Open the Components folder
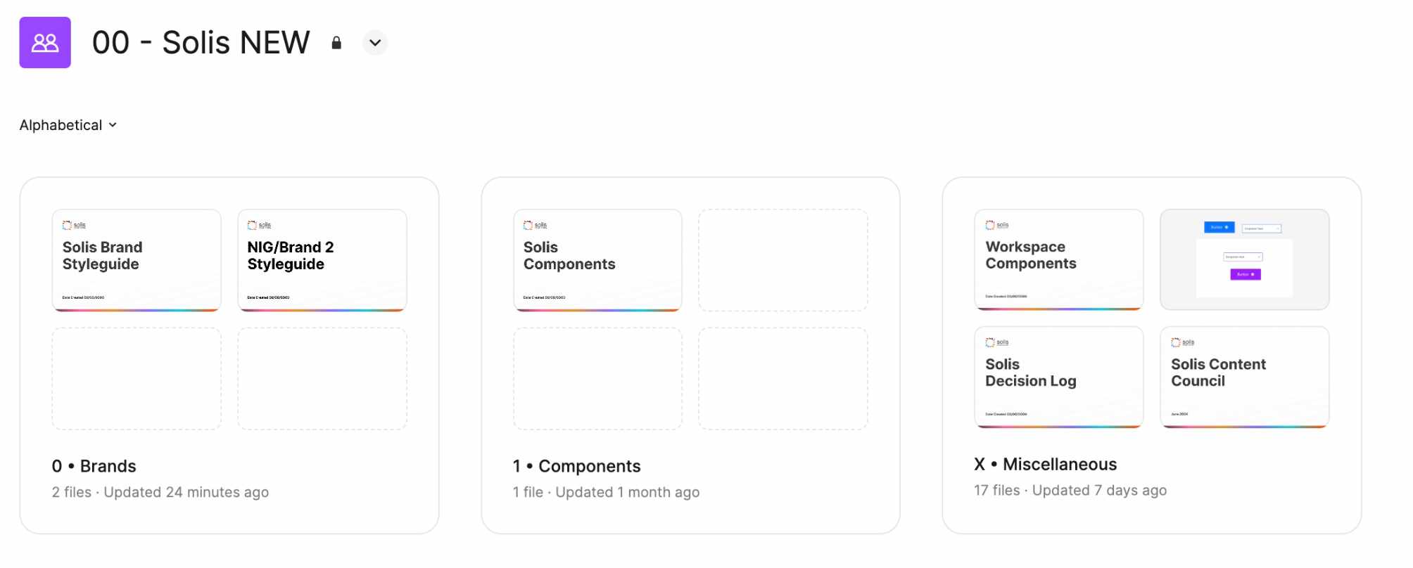This screenshot has height=568, width=1413. [576, 466]
